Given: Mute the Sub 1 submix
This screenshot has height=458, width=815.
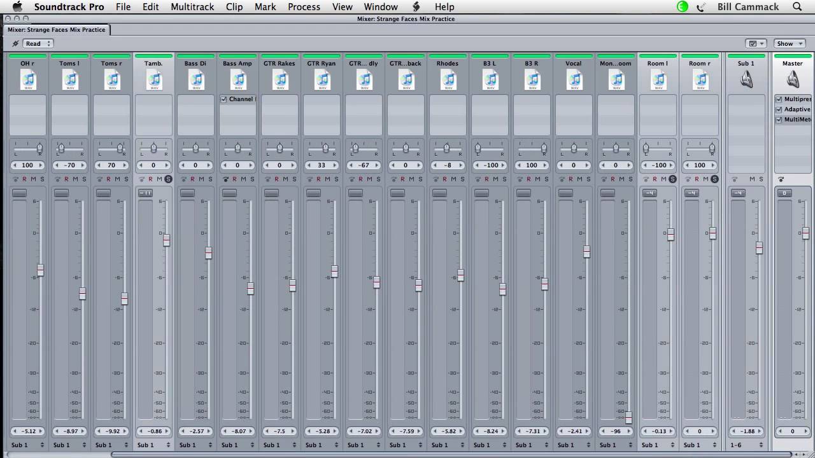Looking at the screenshot, I should (751, 179).
